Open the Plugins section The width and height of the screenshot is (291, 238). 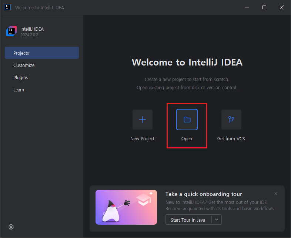coord(21,78)
